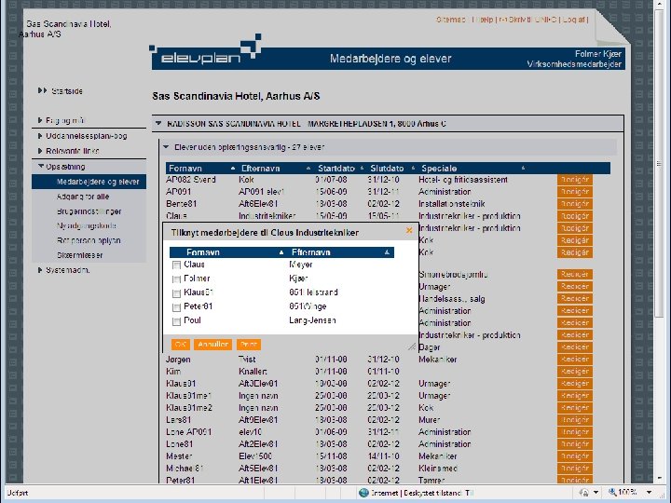Click the Murer speciale cell

tap(430, 420)
